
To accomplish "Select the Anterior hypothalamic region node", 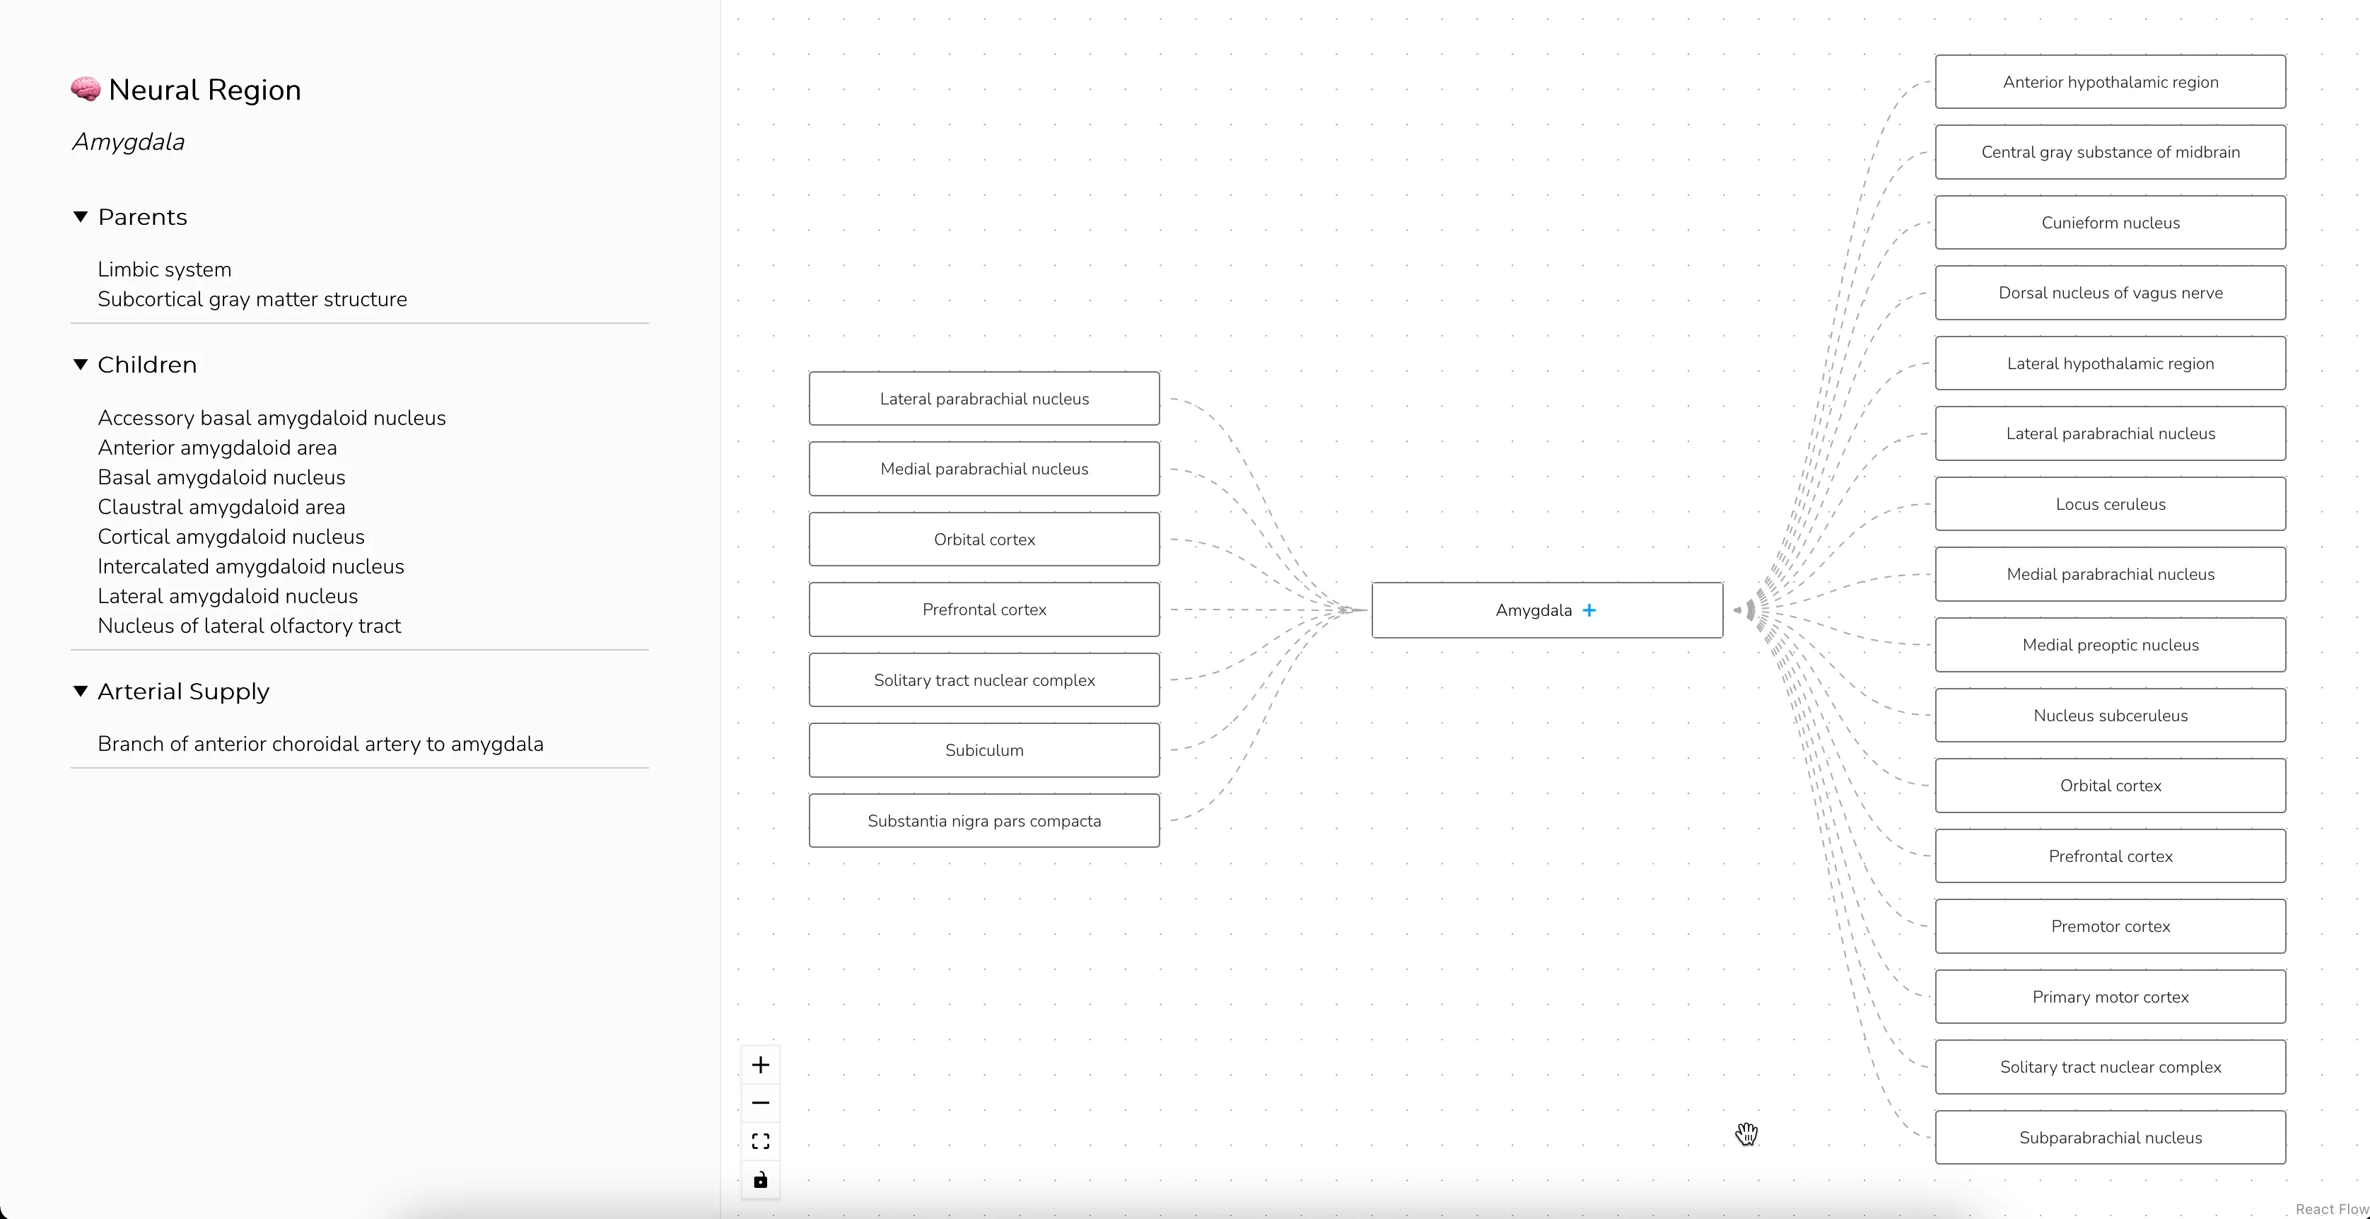I will 2111,82.
